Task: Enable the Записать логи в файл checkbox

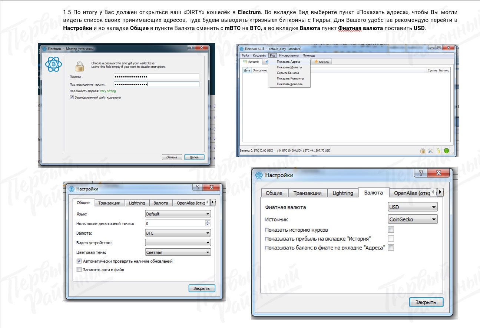Action: (79, 270)
